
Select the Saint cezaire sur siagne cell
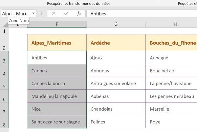(57, 122)
